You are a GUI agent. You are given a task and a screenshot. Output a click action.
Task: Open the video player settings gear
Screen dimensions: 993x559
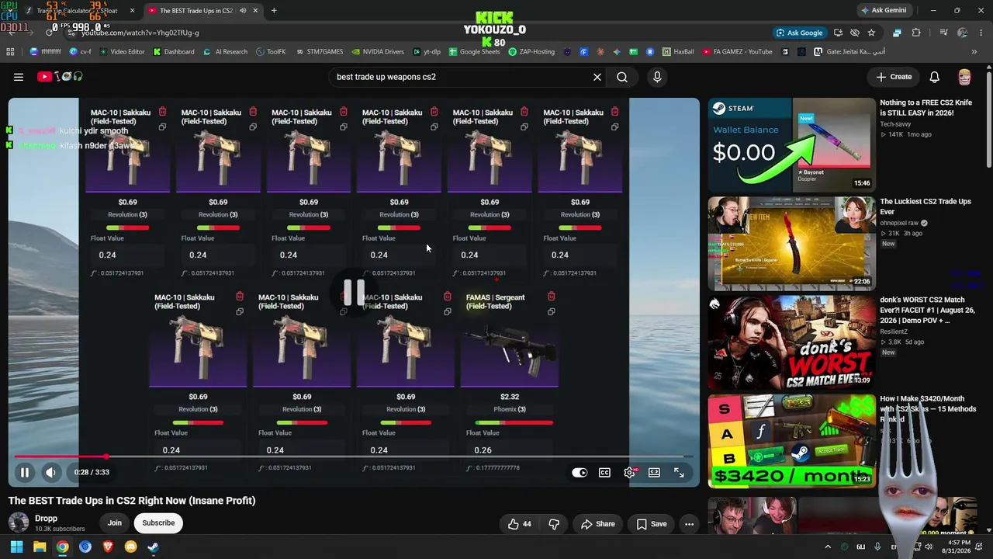[x=629, y=472]
